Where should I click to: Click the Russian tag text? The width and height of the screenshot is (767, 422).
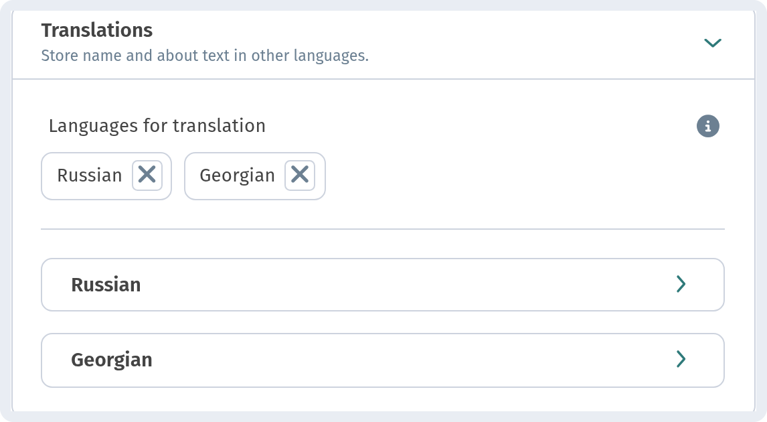click(90, 175)
